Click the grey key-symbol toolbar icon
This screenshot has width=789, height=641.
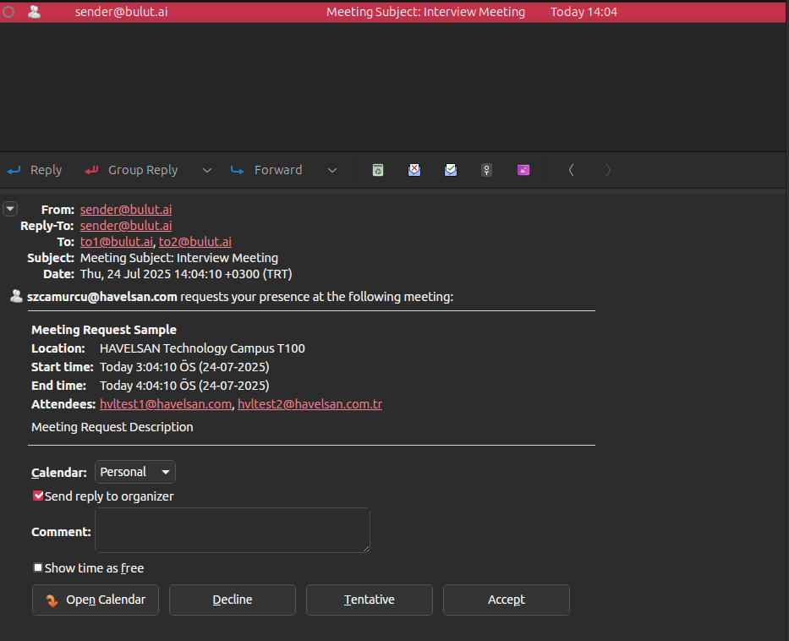point(486,171)
